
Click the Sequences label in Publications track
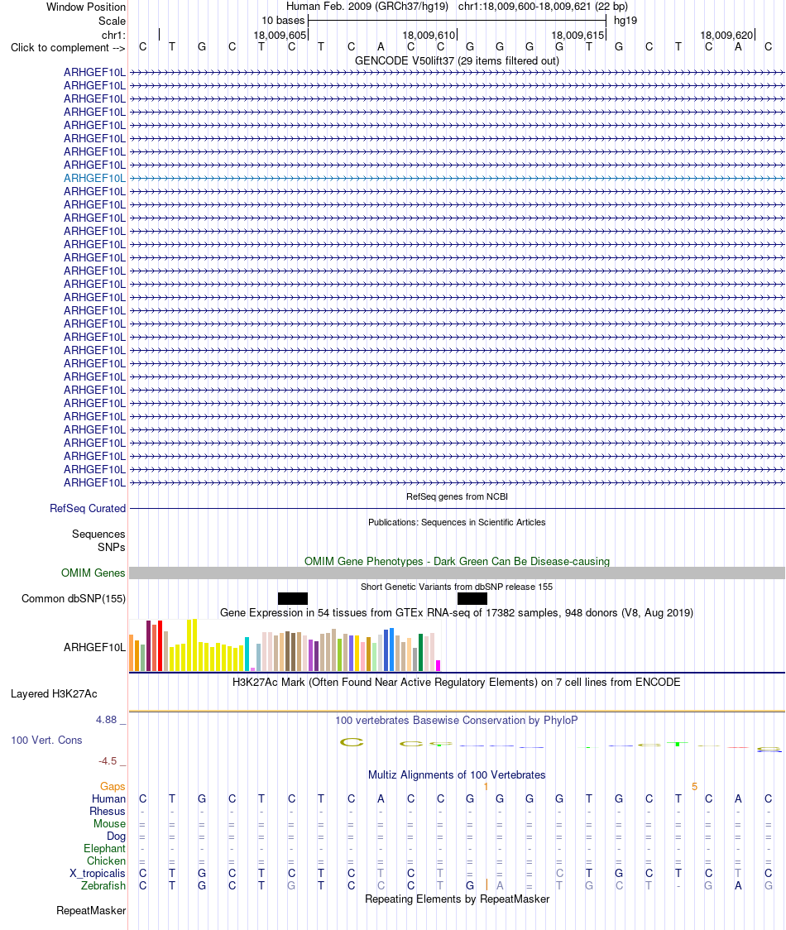point(98,534)
